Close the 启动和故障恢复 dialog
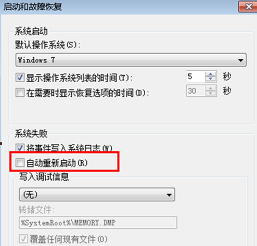The width and height of the screenshot is (257, 246). coord(248,7)
